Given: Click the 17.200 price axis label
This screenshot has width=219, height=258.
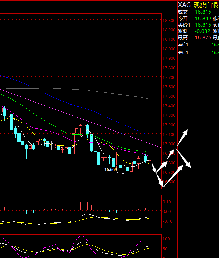Looking at the screenshot, I should (x=169, y=125).
